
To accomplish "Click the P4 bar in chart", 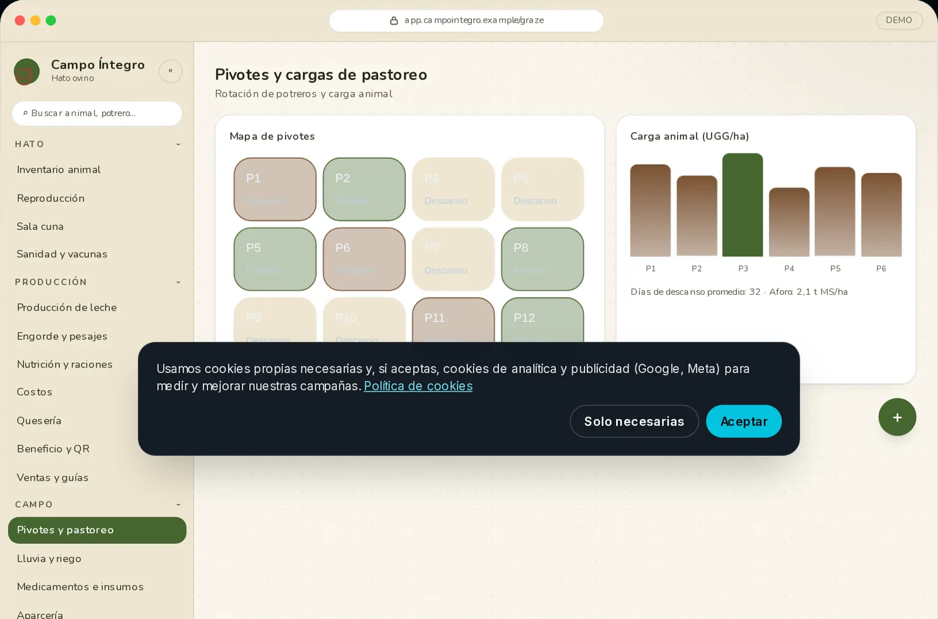I will (789, 222).
